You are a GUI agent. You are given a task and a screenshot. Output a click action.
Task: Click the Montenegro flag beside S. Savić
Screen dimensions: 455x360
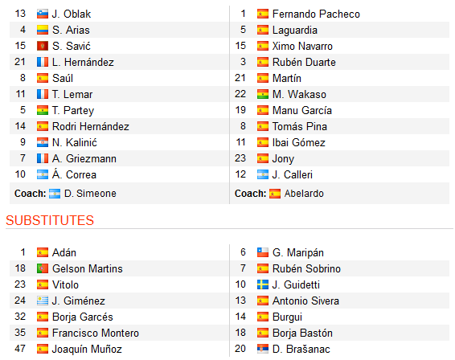tap(43, 46)
